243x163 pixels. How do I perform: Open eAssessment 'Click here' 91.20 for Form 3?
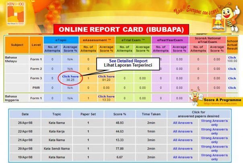106,78
